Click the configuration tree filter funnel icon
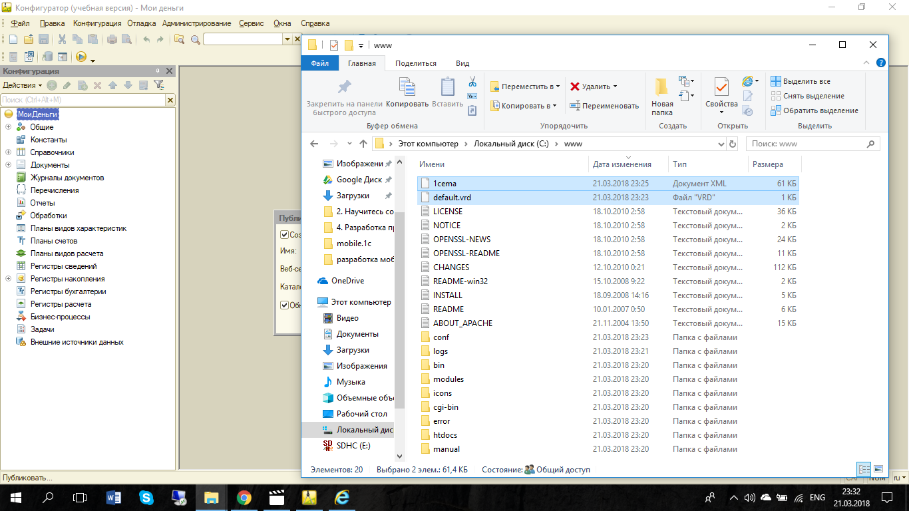 158,85
